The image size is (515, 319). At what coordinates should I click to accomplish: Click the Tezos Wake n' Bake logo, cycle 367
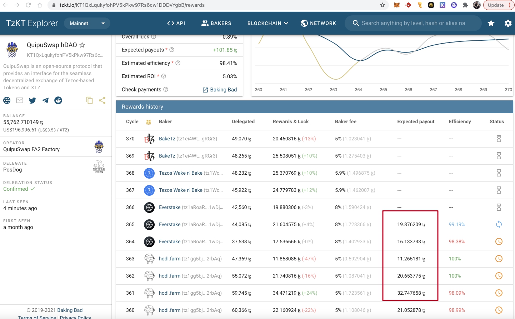pyautogui.click(x=149, y=190)
